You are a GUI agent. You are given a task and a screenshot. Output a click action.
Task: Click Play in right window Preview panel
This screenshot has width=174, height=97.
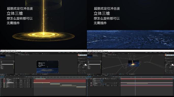169,61
